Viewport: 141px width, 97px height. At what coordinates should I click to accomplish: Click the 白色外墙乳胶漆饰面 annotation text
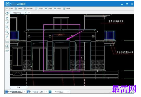125,52
